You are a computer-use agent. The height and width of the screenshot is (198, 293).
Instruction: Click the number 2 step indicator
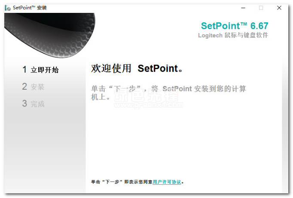coord(24,86)
